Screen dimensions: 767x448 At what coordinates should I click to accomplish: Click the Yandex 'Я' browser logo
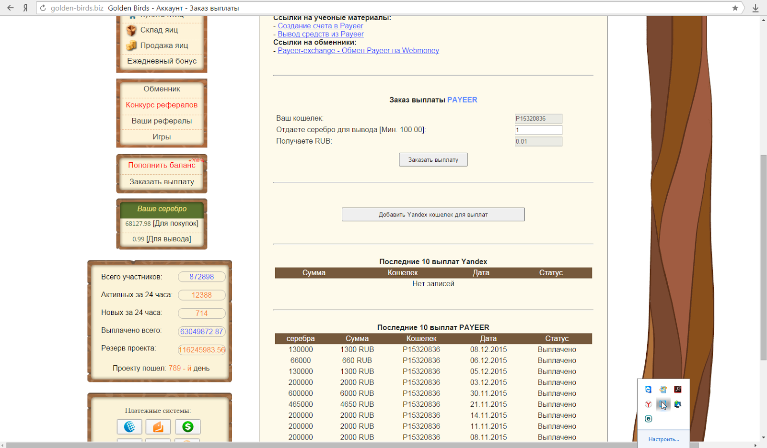(25, 8)
